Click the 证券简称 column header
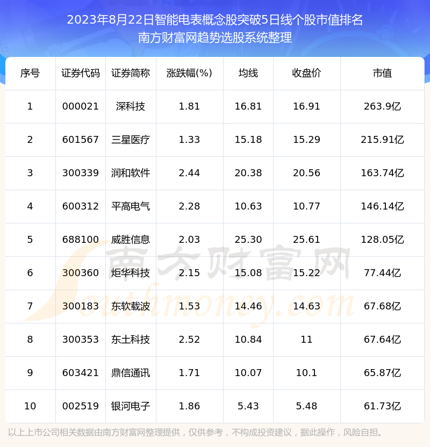 click(x=131, y=73)
